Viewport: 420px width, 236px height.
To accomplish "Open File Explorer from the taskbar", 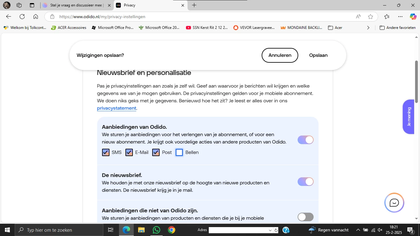I will pos(141,230).
